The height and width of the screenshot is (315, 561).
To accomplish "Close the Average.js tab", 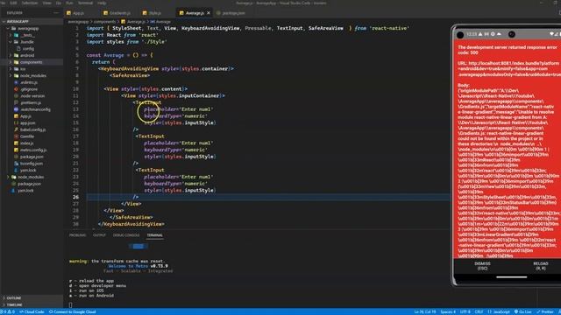I will (x=209, y=13).
